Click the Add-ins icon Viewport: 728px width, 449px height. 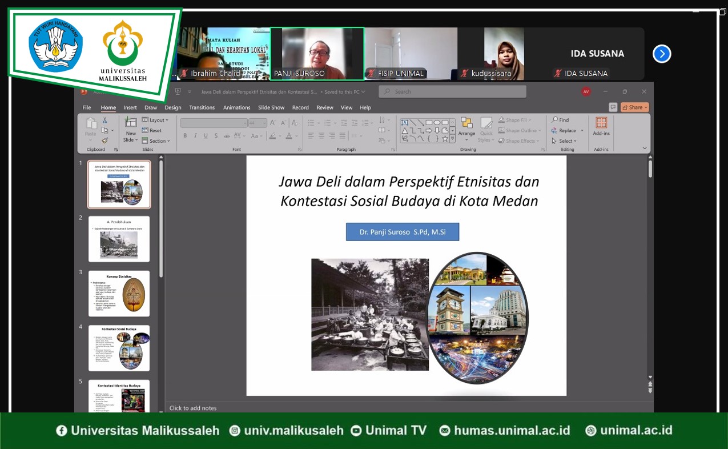pyautogui.click(x=601, y=126)
